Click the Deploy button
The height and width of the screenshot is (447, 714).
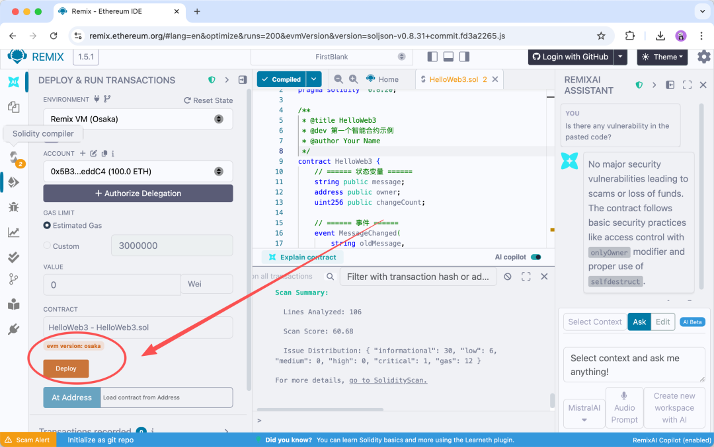[66, 369]
